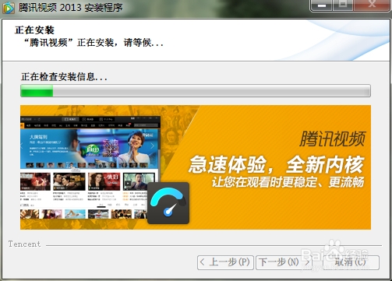Close the installer window

(x=373, y=5)
